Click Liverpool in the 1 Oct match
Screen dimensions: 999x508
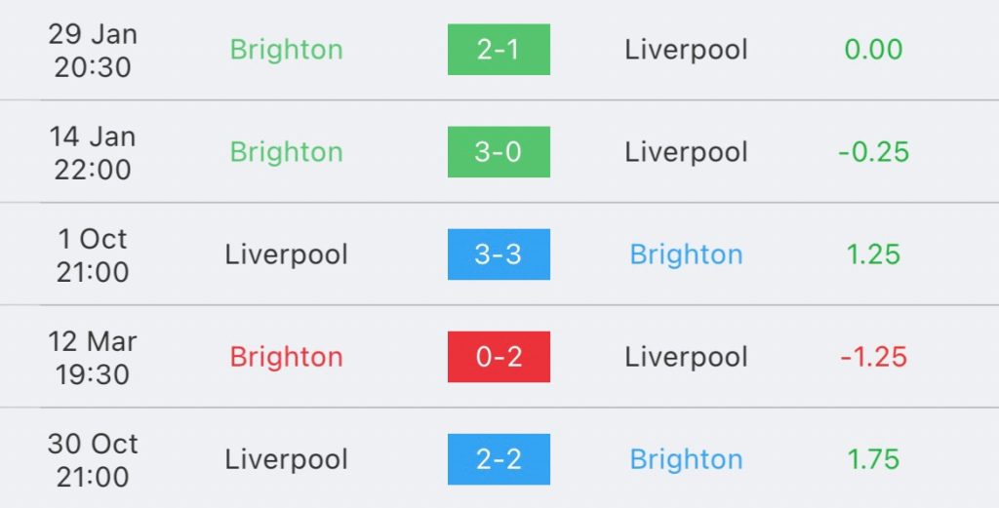tap(286, 254)
